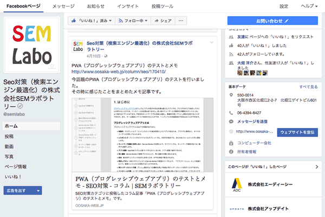Open the お知らせ tab
Viewport: 325px width, 217px height.
tap(95, 6)
